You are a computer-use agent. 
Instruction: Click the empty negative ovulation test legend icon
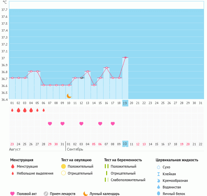pos(63,173)
